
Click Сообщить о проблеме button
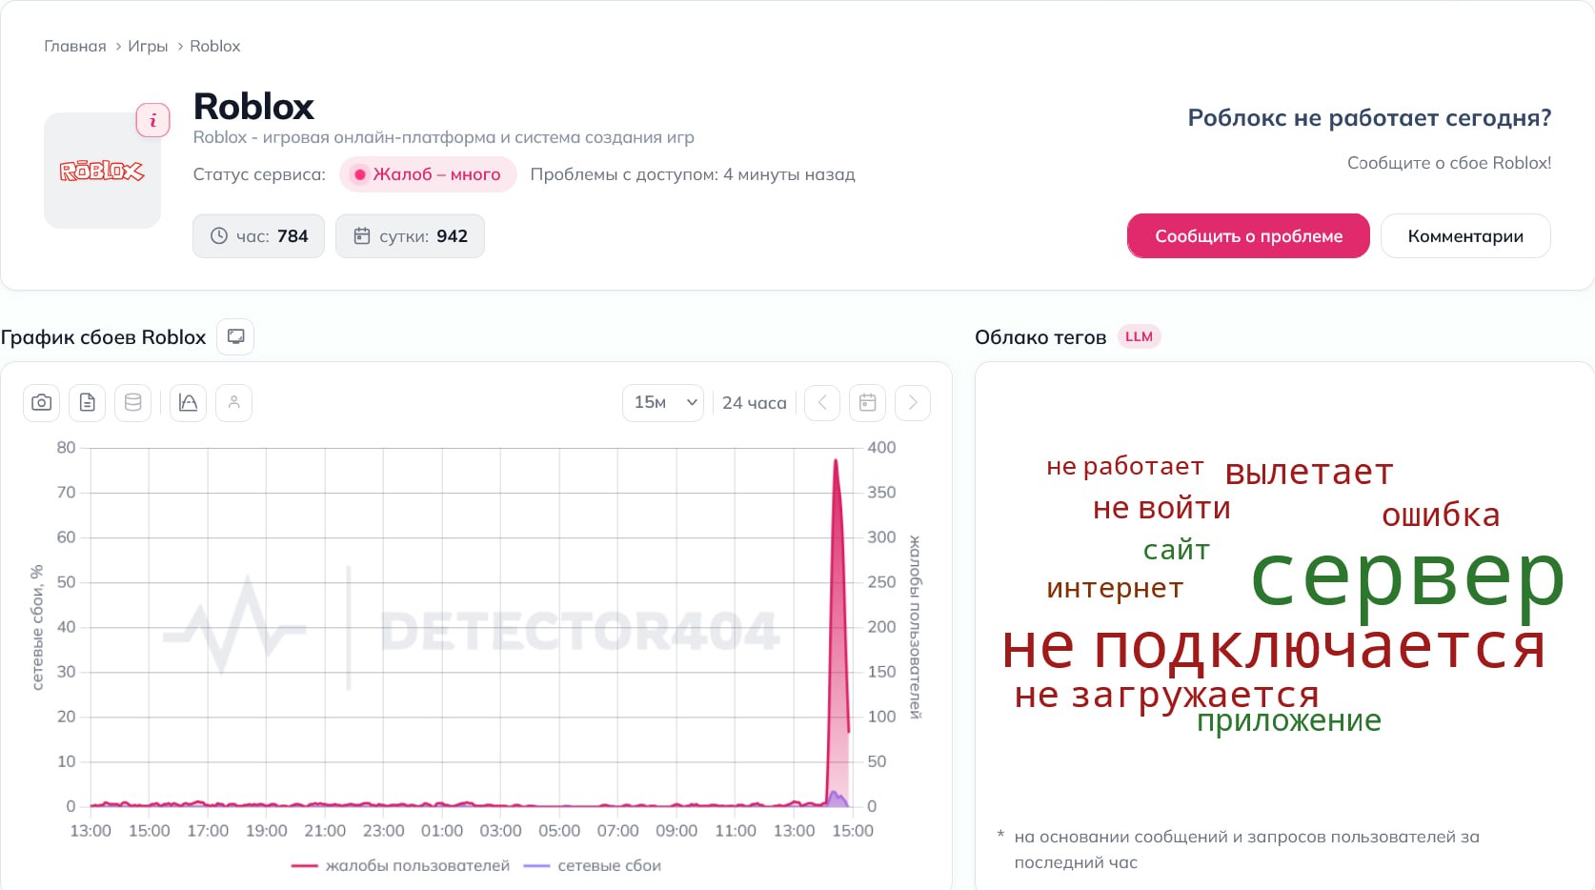click(1248, 235)
